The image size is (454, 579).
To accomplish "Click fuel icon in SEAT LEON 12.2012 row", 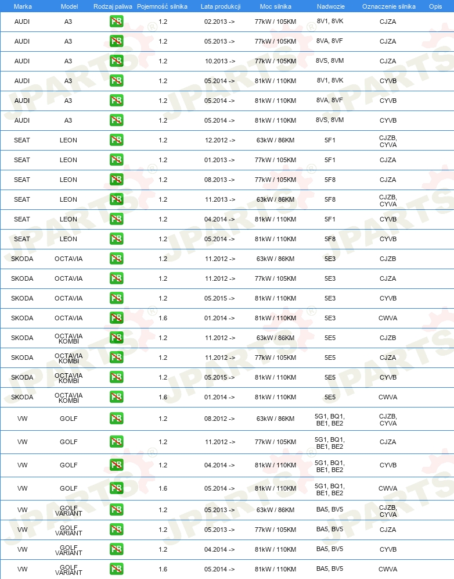I will pos(116,140).
